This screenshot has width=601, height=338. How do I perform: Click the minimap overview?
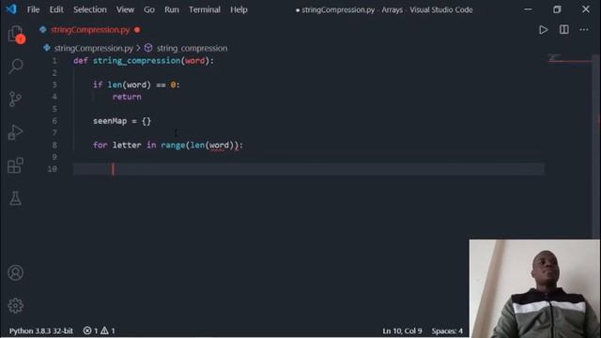[x=569, y=59]
